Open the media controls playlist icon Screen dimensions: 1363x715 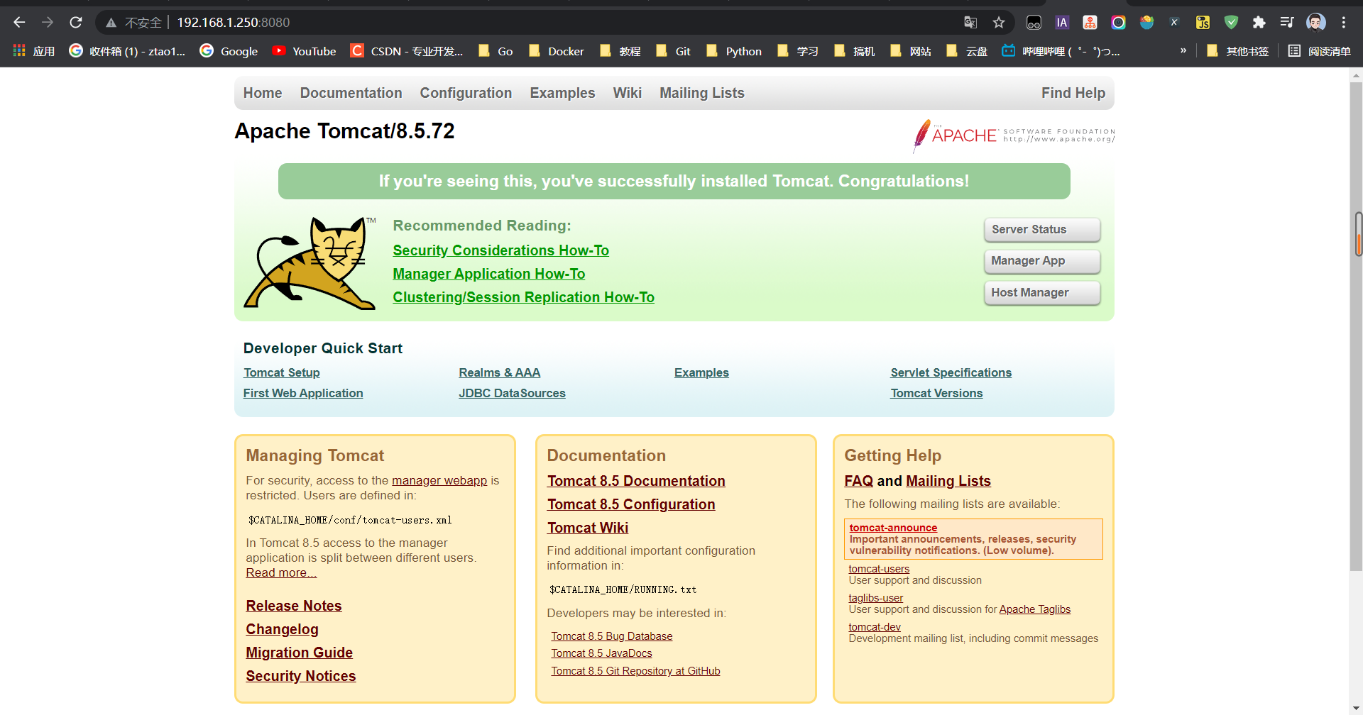coord(1287,23)
